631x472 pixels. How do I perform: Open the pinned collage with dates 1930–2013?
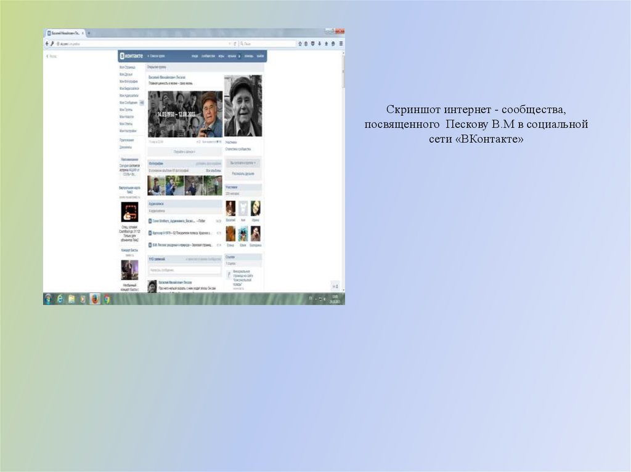coord(185,114)
